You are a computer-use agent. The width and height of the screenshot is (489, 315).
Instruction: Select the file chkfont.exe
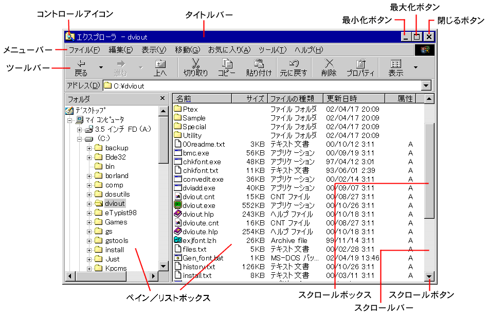(x=202, y=162)
